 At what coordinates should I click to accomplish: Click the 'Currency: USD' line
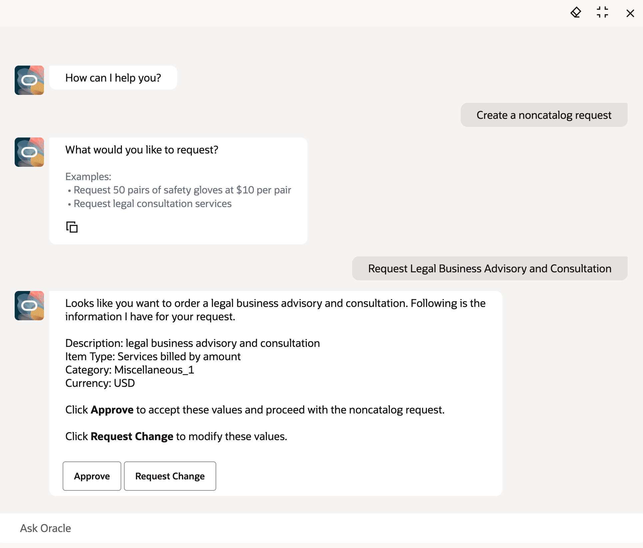click(100, 383)
